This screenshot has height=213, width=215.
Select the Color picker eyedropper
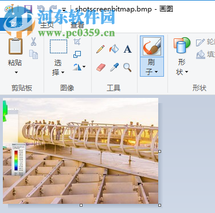pos(114,67)
